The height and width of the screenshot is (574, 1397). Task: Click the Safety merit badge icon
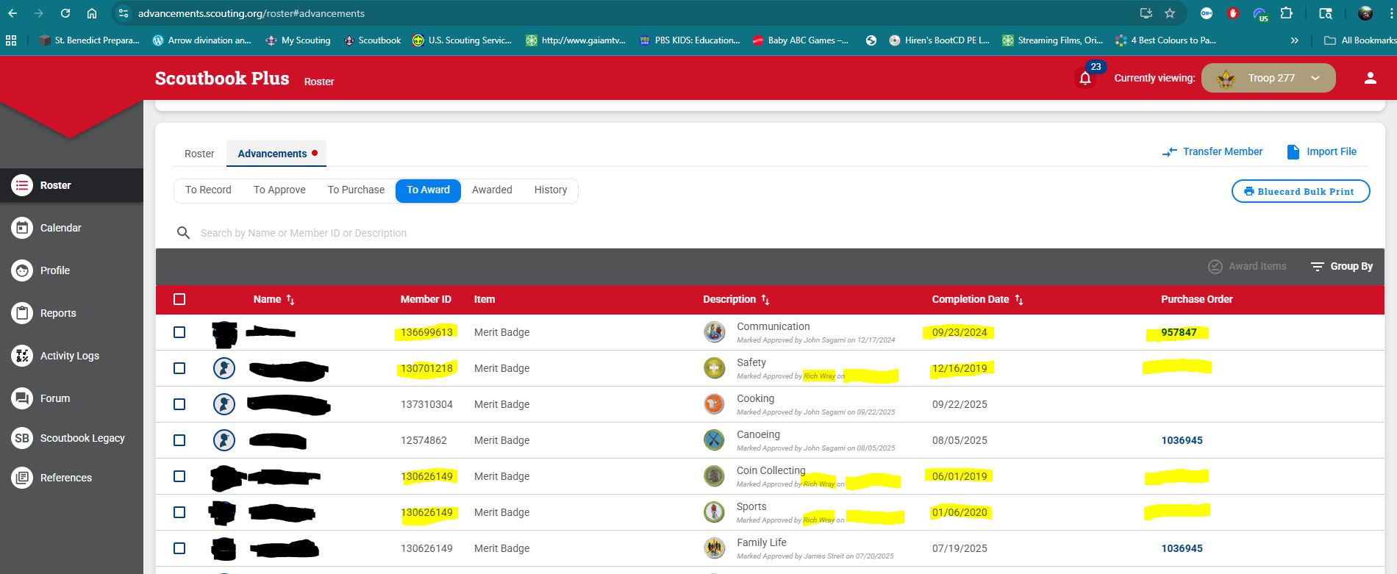pos(714,368)
